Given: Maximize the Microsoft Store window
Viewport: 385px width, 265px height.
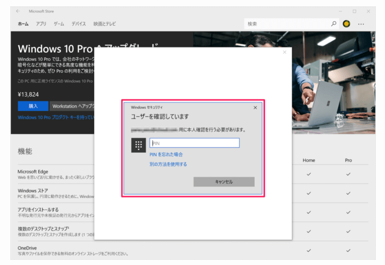Looking at the screenshot, I should (354, 11).
